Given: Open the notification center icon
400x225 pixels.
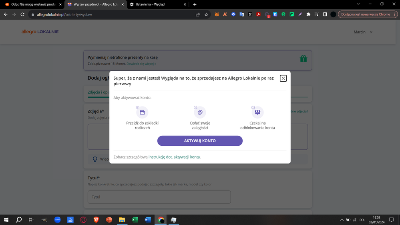Looking at the screenshot, I should [x=391, y=220].
